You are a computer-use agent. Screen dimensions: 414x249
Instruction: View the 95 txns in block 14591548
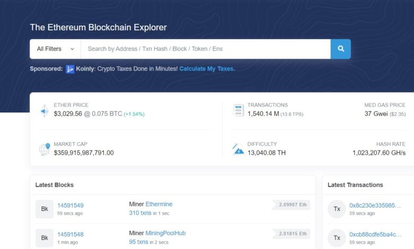click(x=139, y=242)
